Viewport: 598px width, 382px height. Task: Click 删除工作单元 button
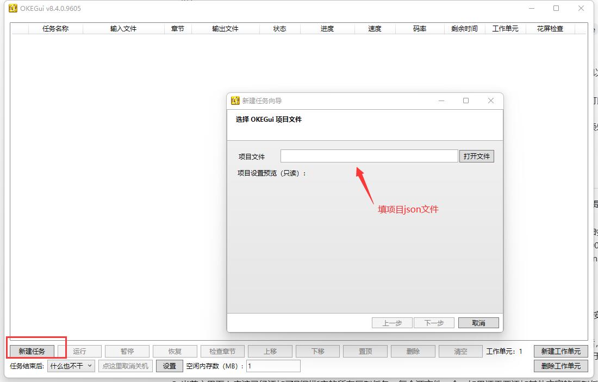point(560,366)
